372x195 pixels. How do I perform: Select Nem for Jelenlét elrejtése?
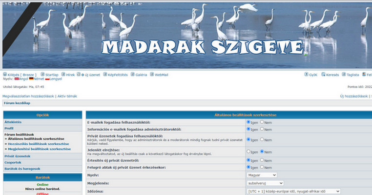pyautogui.click(x=262, y=152)
